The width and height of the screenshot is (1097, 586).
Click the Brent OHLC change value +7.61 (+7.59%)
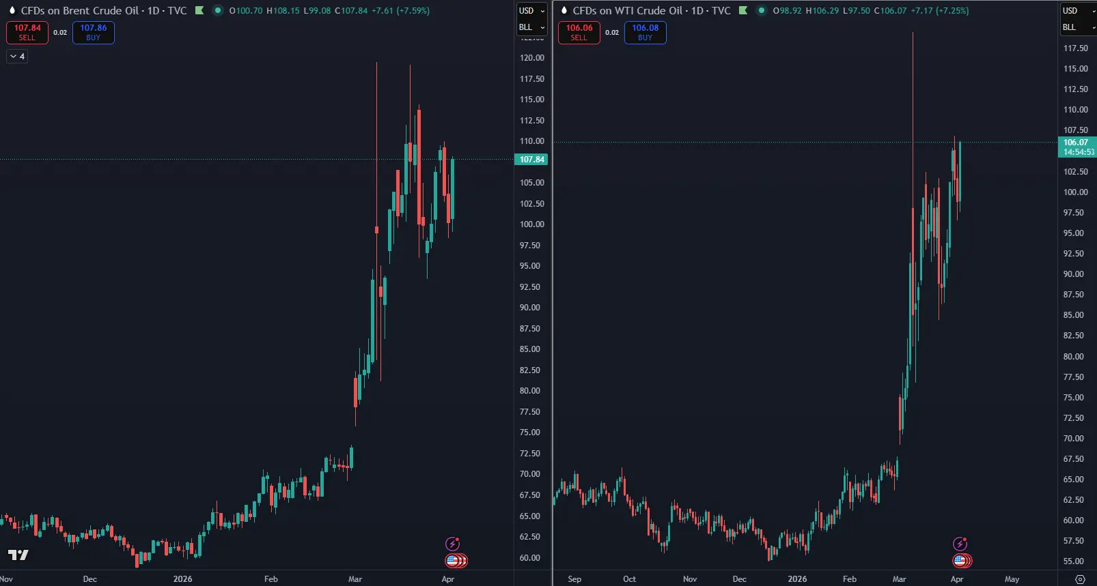tap(400, 10)
